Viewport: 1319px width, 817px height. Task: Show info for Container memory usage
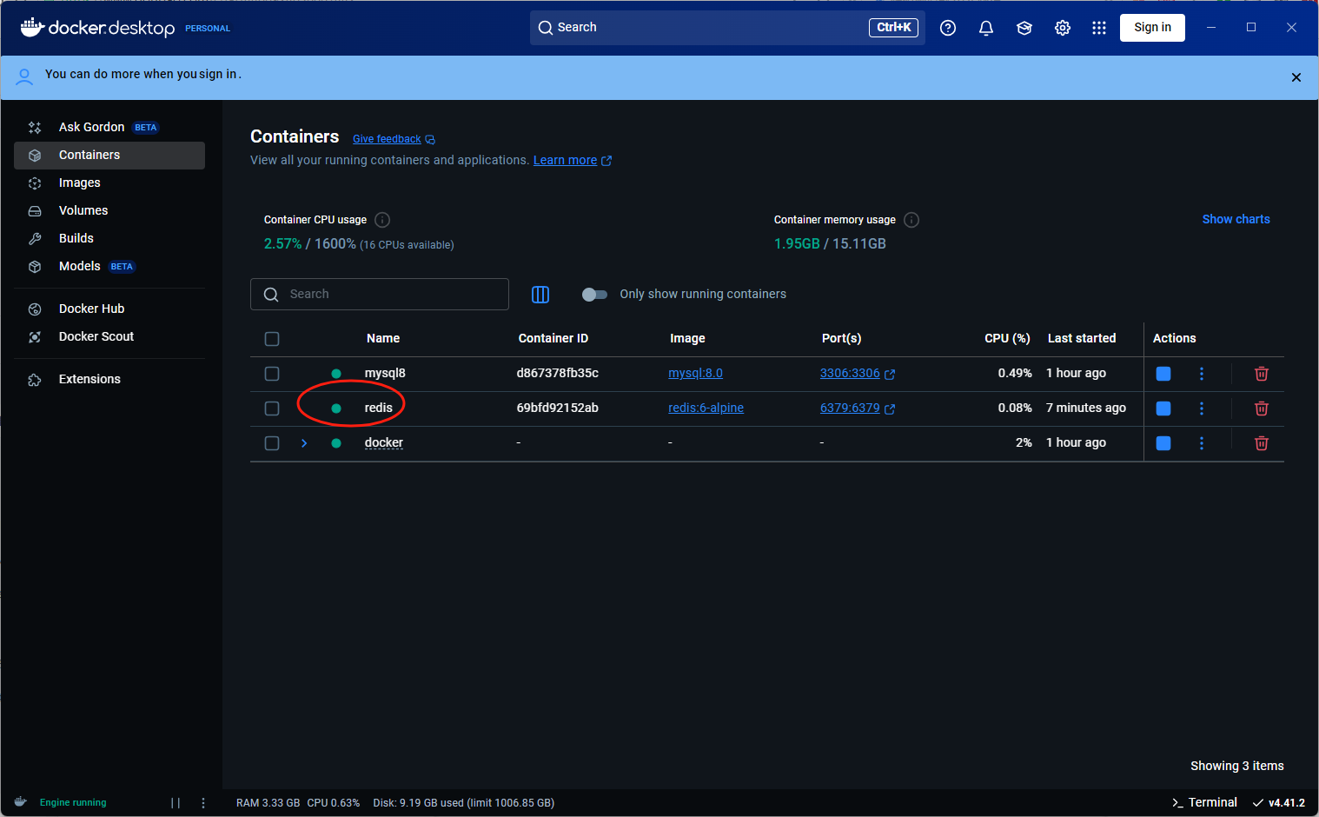click(x=911, y=220)
